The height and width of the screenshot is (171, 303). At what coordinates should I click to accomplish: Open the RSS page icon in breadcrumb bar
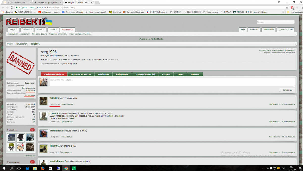(294, 44)
